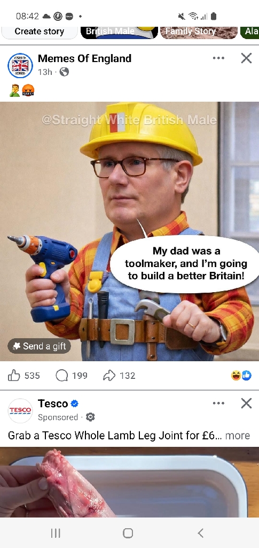Tap the globe public audience icon

click(x=64, y=72)
